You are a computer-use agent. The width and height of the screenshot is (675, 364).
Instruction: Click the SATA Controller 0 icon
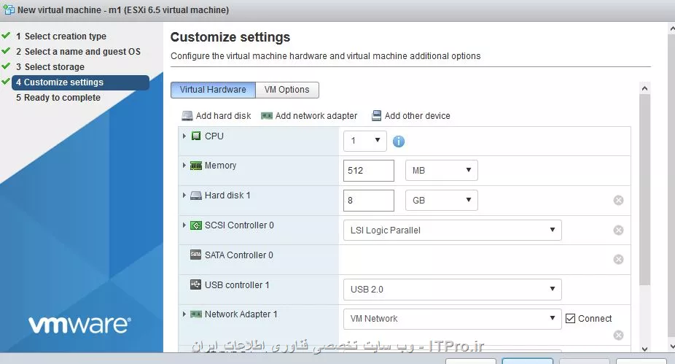pos(196,255)
